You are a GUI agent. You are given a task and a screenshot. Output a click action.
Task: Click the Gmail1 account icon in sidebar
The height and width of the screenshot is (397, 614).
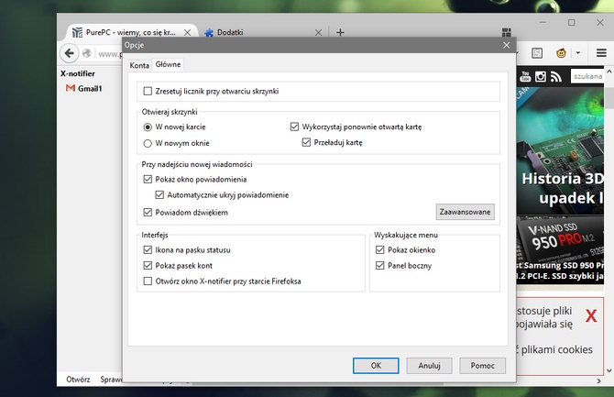click(70, 89)
